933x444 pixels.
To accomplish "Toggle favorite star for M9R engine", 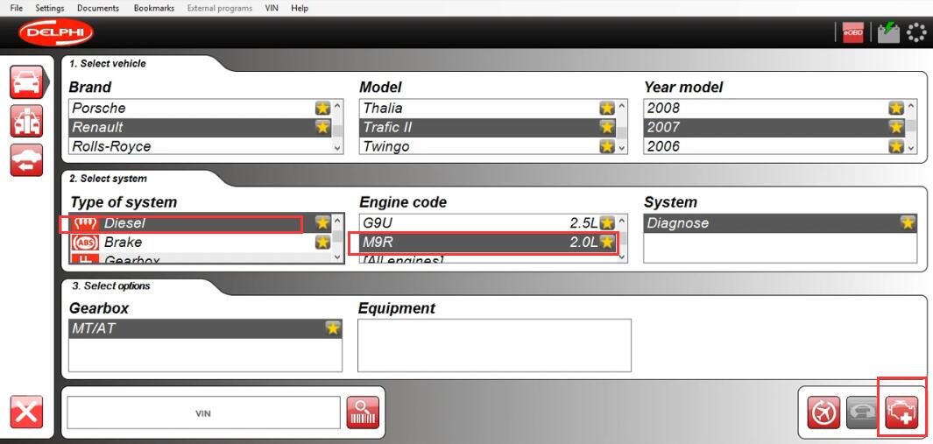I will point(607,243).
